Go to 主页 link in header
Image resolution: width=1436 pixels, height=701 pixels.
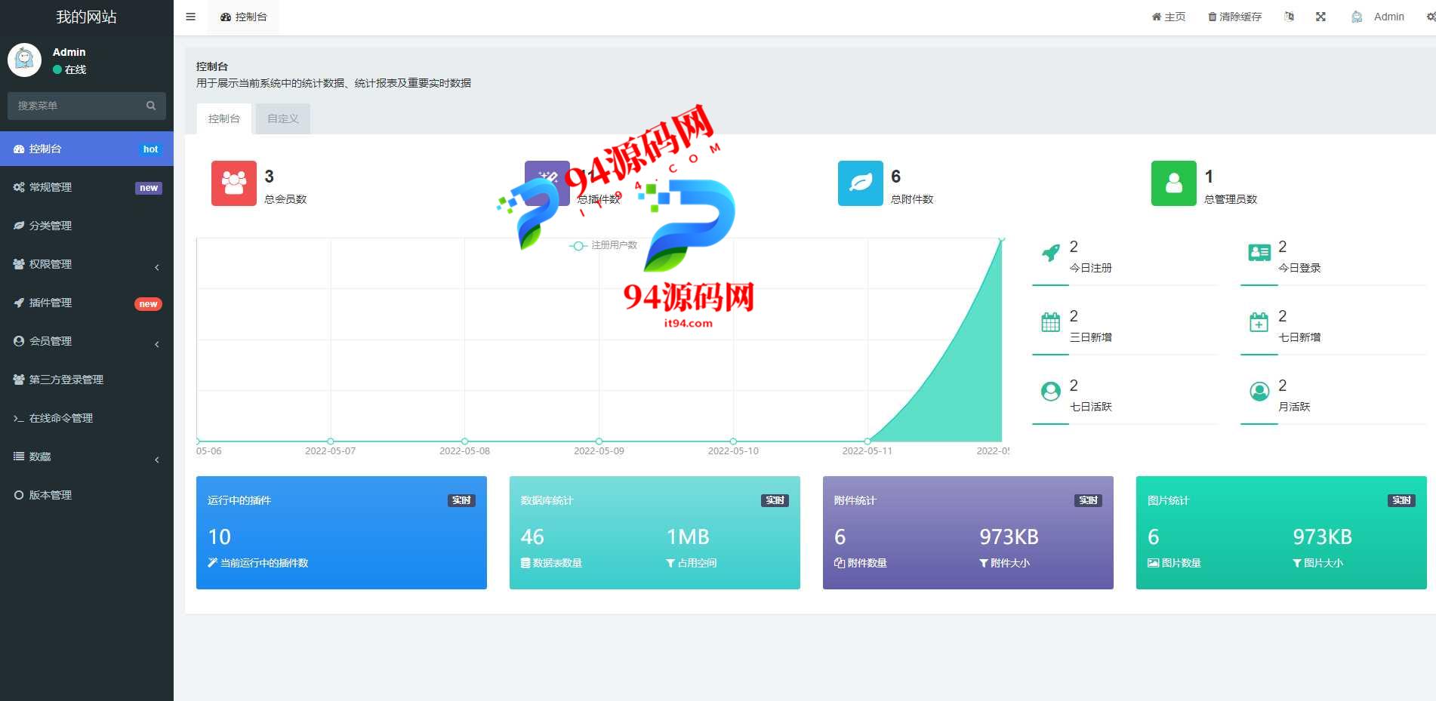click(x=1168, y=17)
